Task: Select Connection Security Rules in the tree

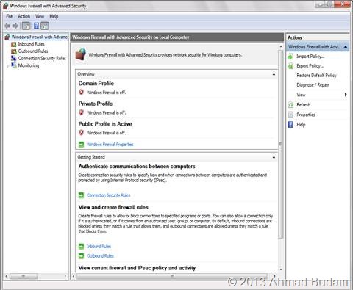Action: coord(42,58)
